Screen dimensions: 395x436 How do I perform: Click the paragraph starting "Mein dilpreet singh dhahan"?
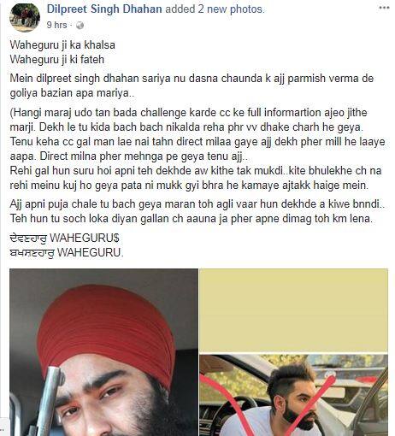[192, 85]
